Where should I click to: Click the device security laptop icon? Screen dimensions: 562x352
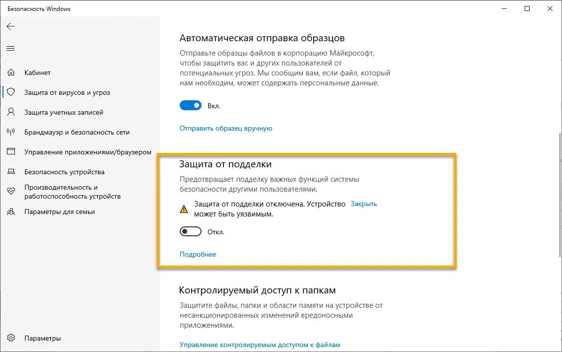[10, 172]
